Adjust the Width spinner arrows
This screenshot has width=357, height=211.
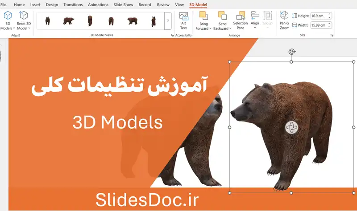[x=329, y=25]
